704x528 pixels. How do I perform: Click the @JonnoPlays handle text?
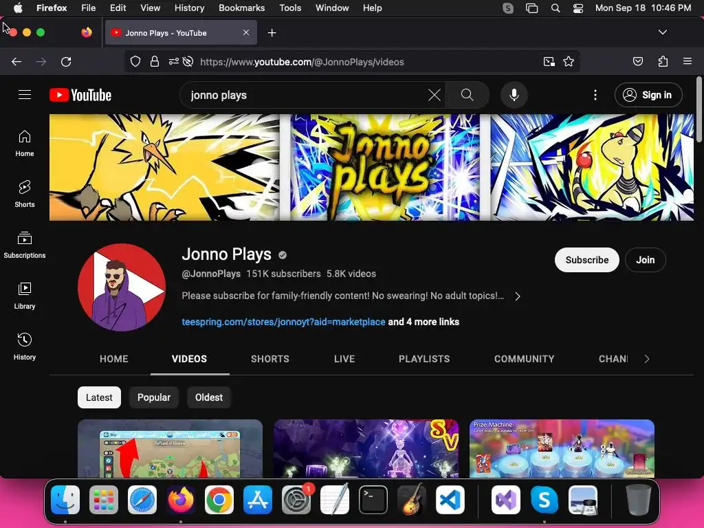pyautogui.click(x=211, y=274)
